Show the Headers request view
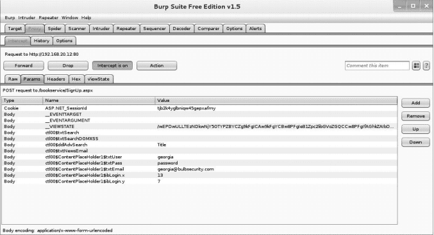Viewport: 434px width, 235px height. point(56,79)
